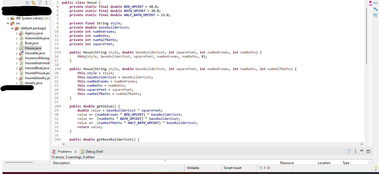The height and width of the screenshot is (174, 379).
Task: Click the filter funnel in the Problems toolbar
Action: (349, 151)
